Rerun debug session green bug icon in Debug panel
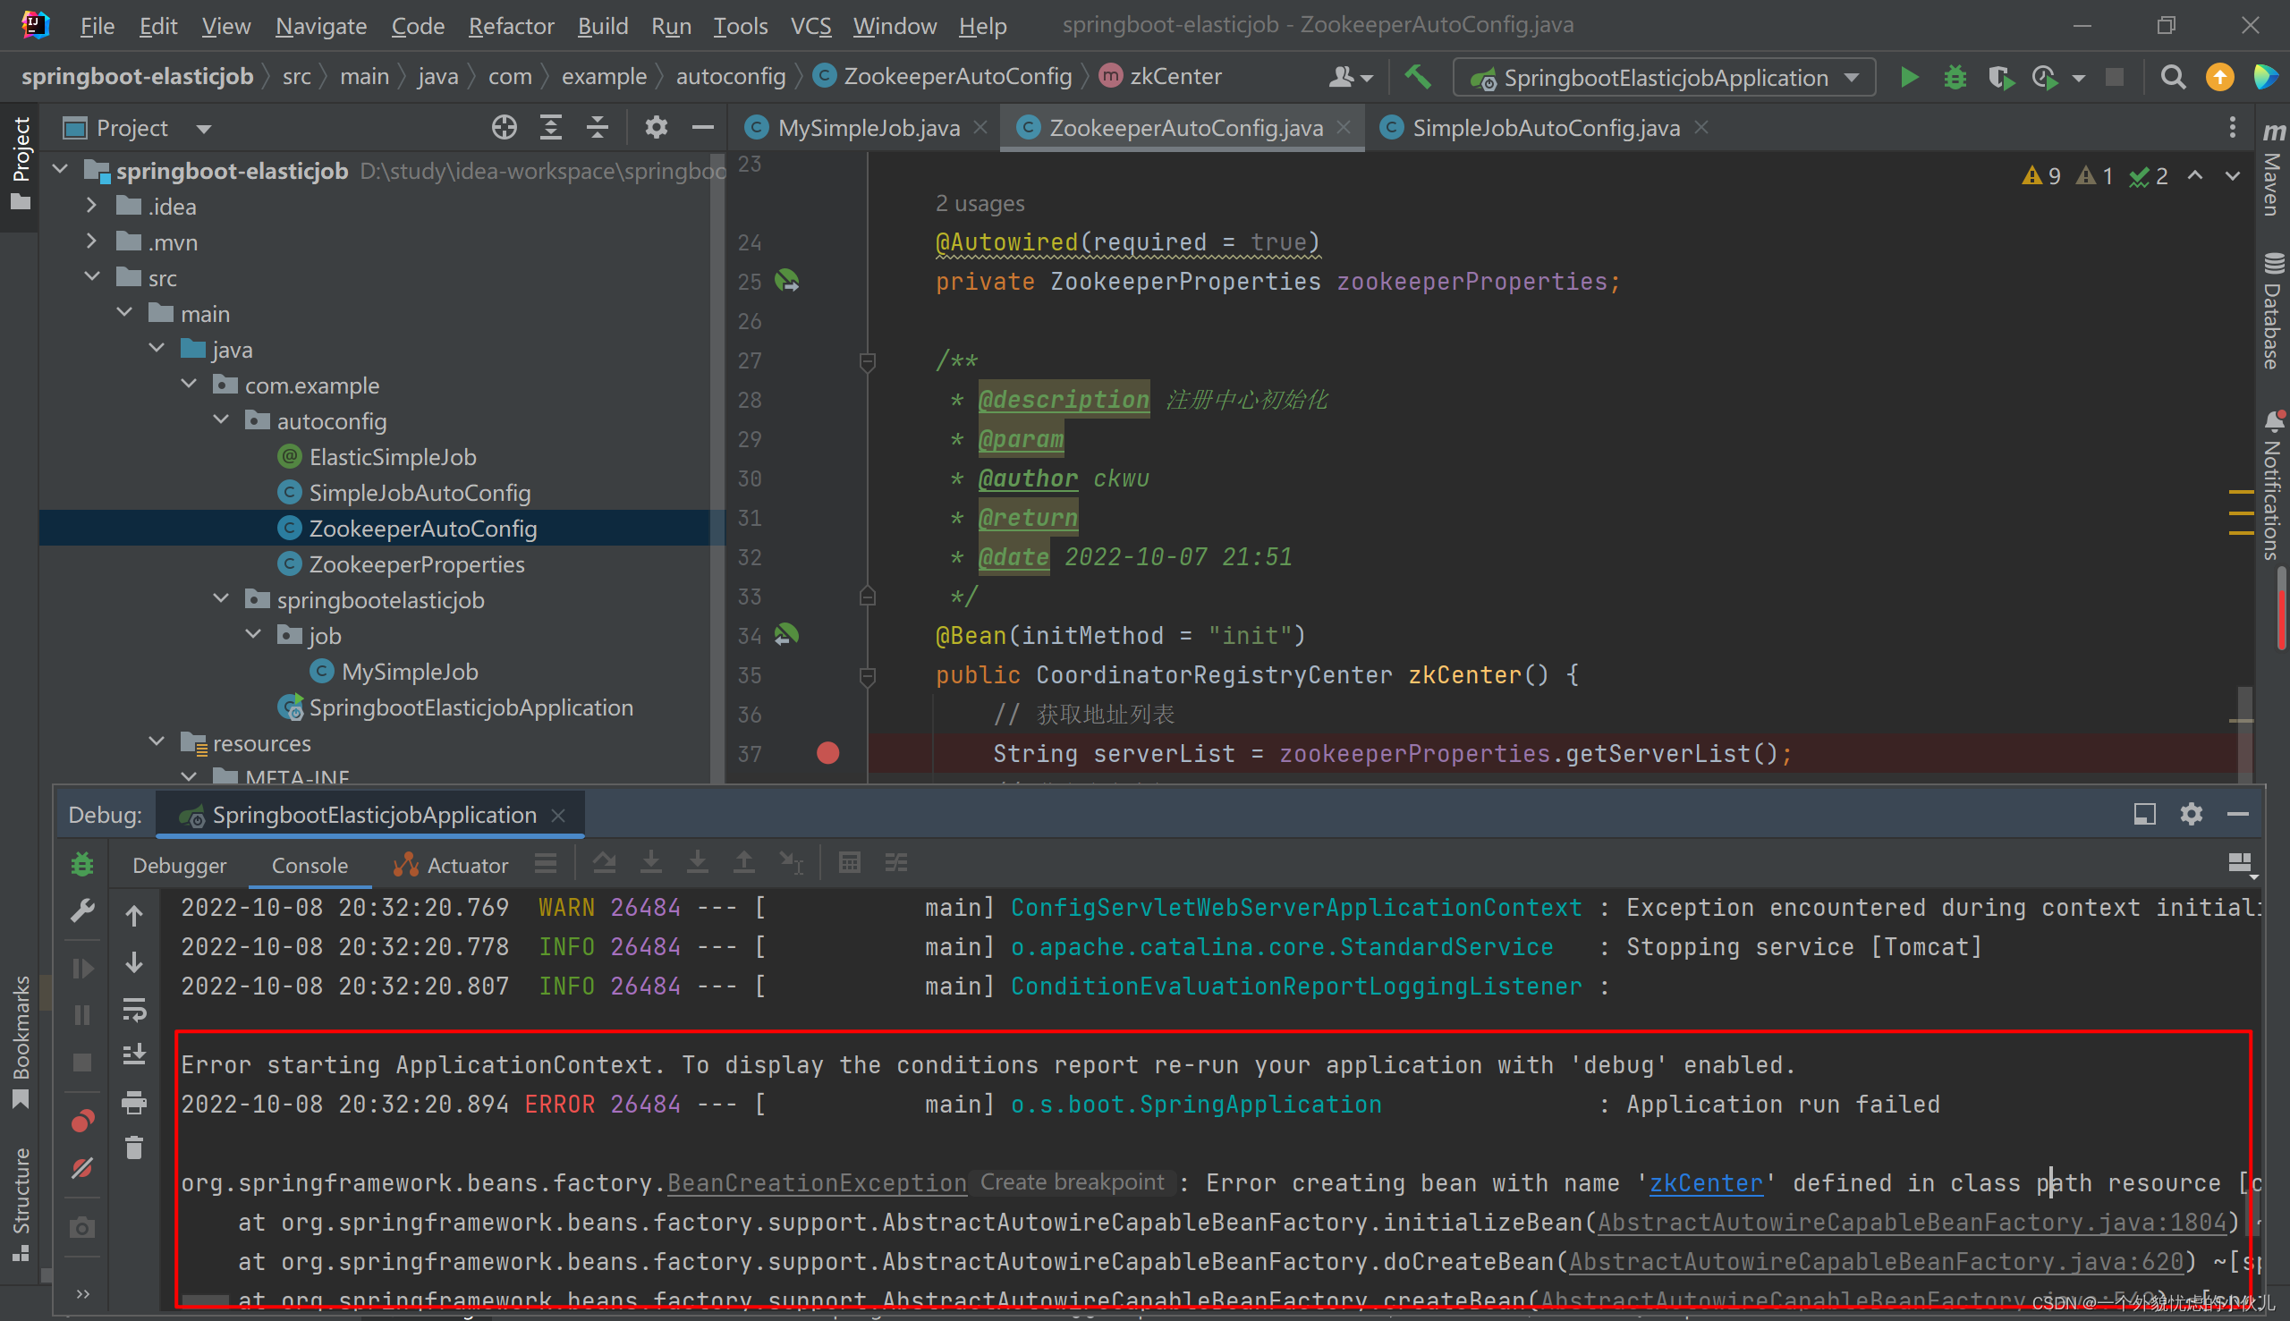Image resolution: width=2290 pixels, height=1321 pixels. point(81,864)
